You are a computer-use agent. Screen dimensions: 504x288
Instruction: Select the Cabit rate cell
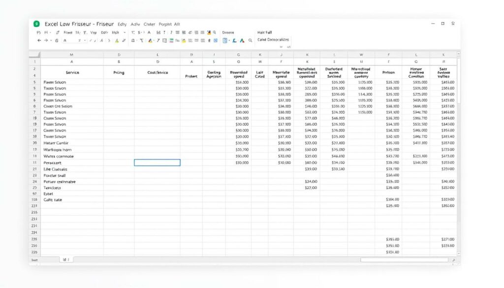point(72,200)
